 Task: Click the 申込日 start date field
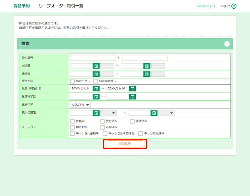pos(82,66)
